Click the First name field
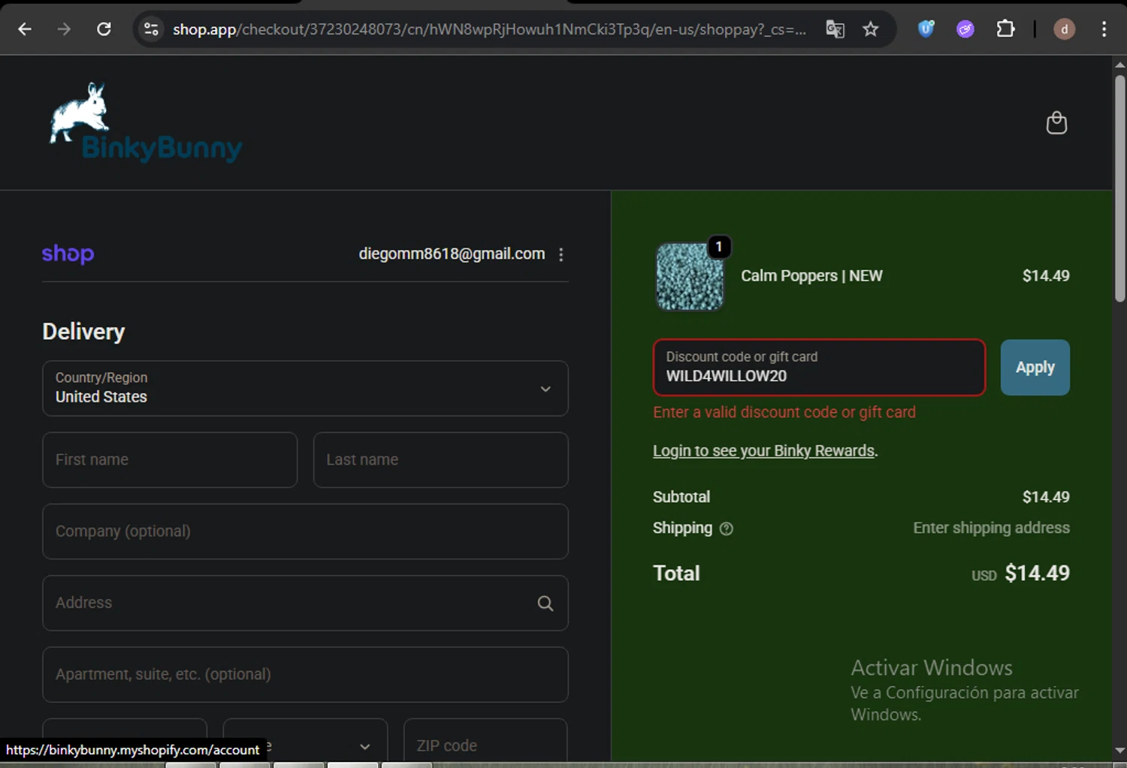The height and width of the screenshot is (768, 1127). (170, 459)
